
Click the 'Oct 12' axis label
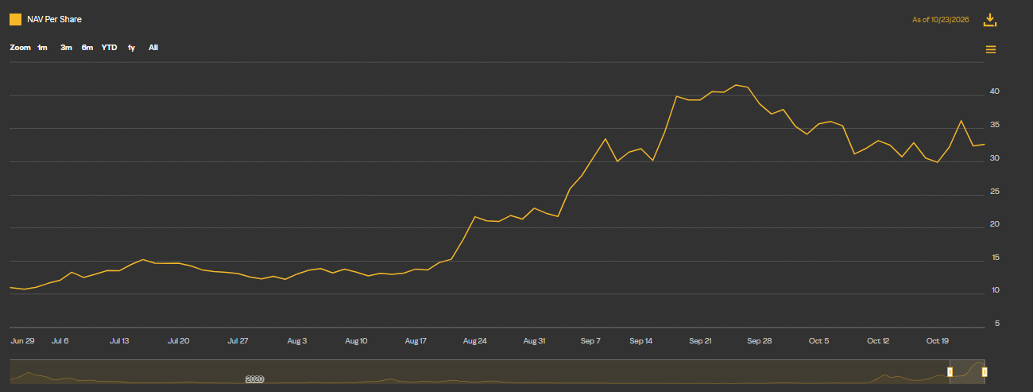878,340
